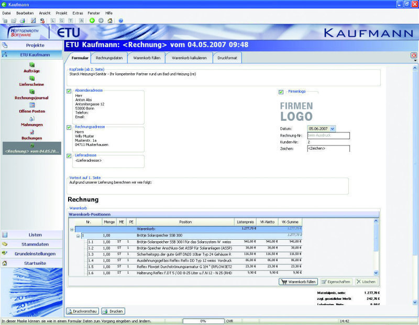Toggle the Absenderadresse checkbox
419x325 pixels.
[x=69, y=91]
